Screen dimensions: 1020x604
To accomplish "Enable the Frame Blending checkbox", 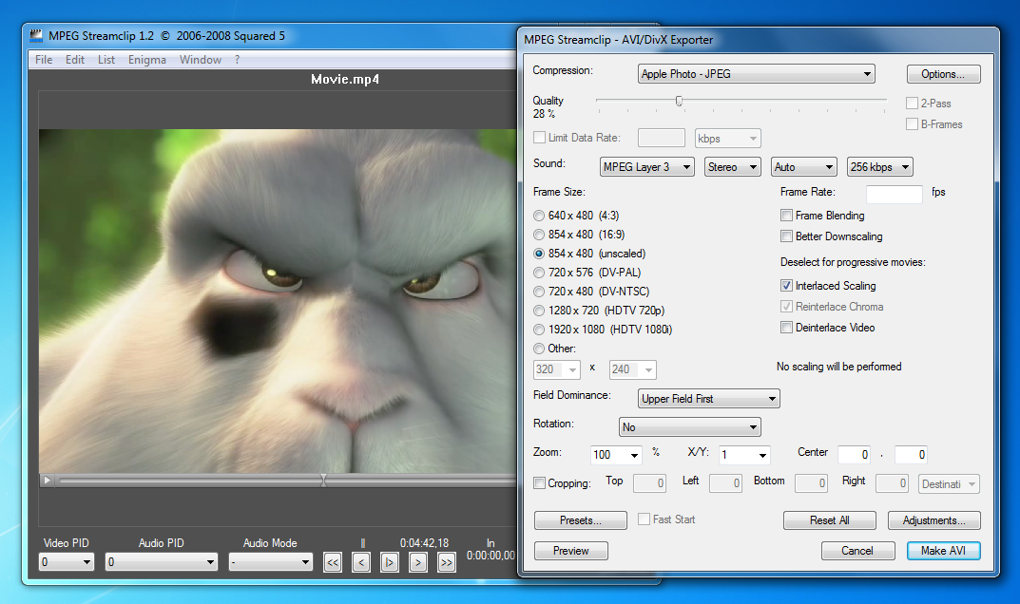I will [x=787, y=215].
